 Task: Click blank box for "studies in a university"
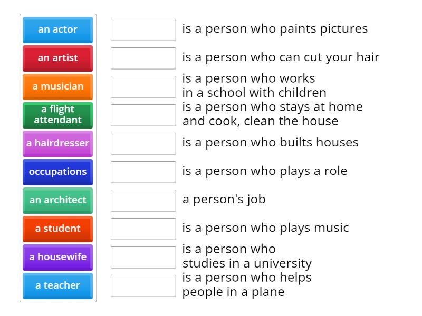click(143, 258)
